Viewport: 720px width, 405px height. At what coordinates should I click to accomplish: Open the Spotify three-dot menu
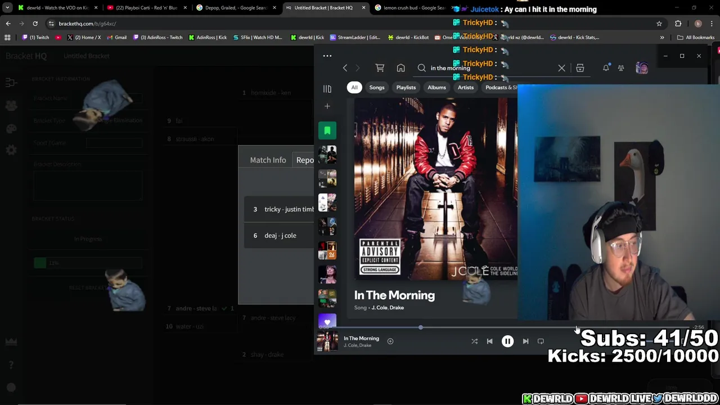click(327, 56)
